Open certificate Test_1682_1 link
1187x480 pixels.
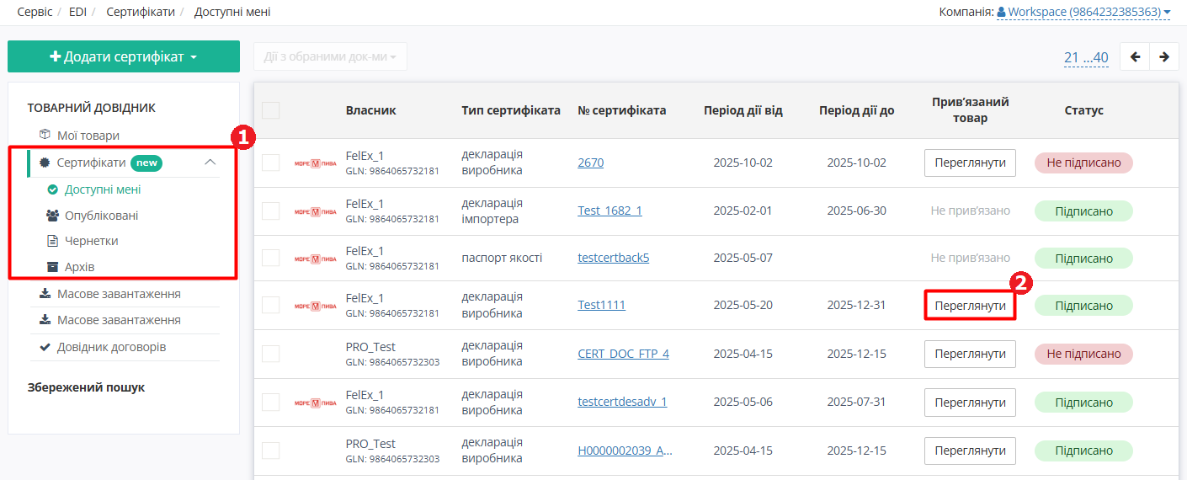609,211
